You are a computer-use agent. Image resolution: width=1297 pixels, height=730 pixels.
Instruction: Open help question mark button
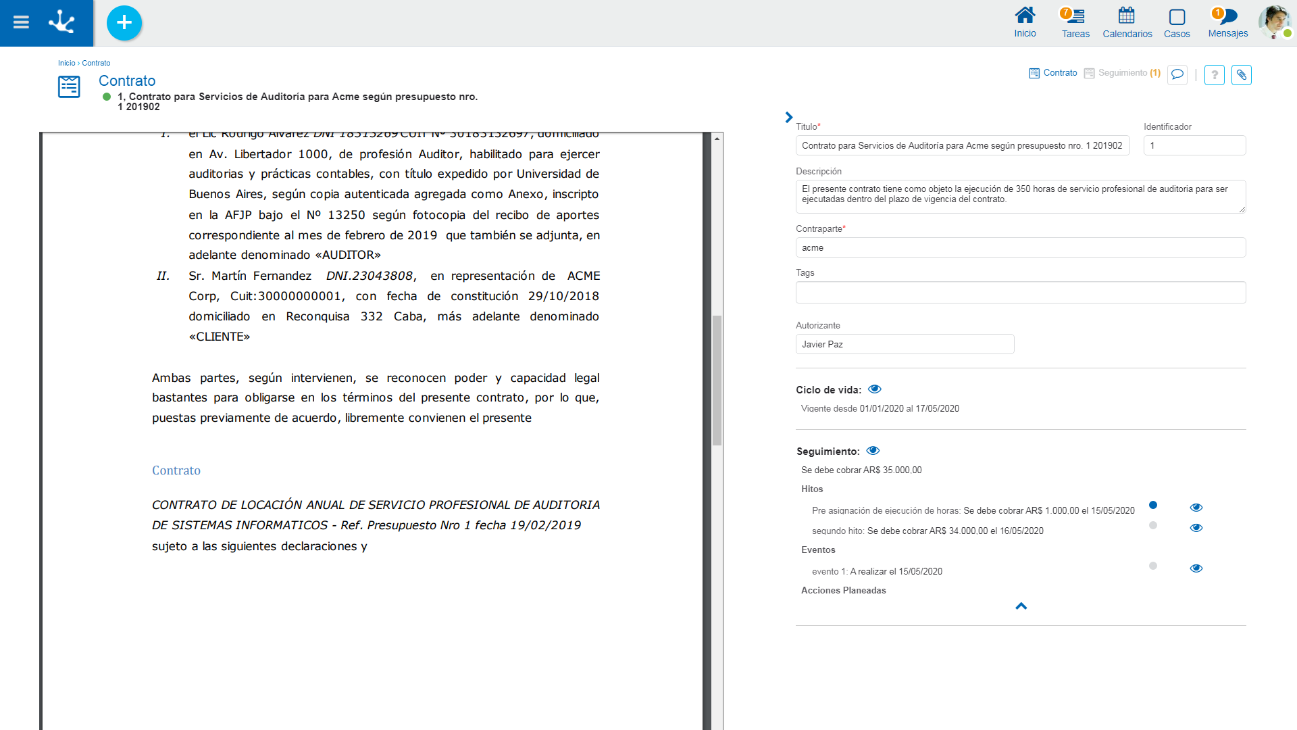tap(1214, 75)
